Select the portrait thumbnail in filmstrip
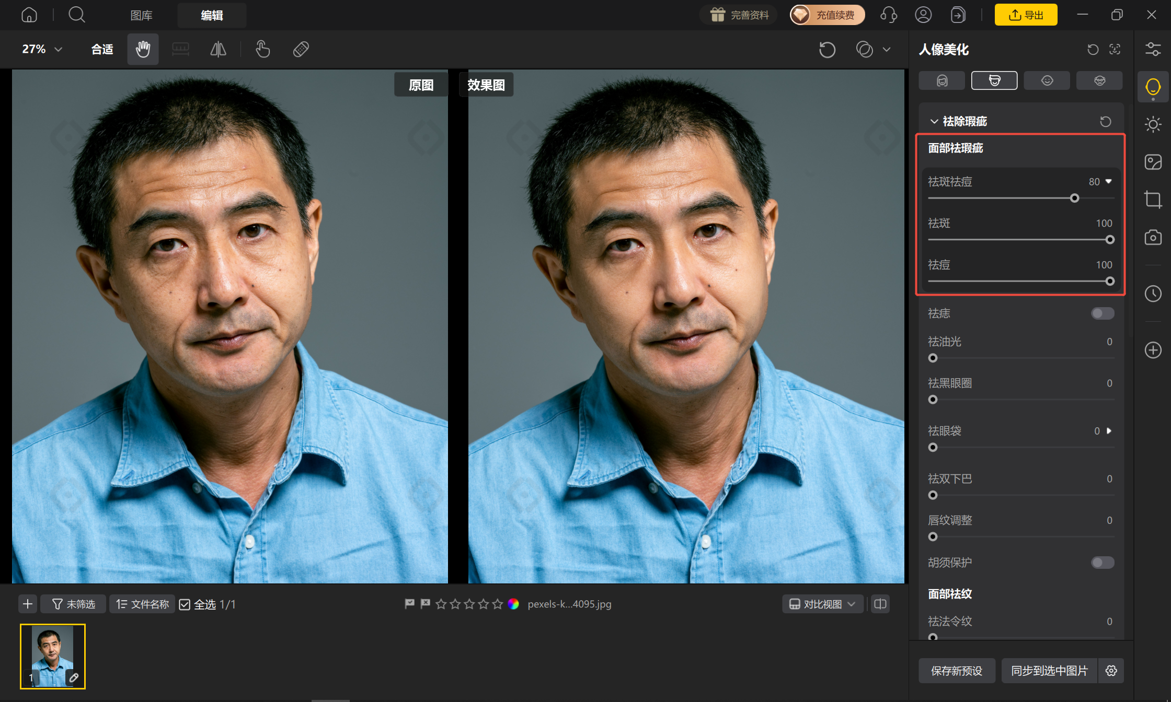1171x702 pixels. pos(53,657)
